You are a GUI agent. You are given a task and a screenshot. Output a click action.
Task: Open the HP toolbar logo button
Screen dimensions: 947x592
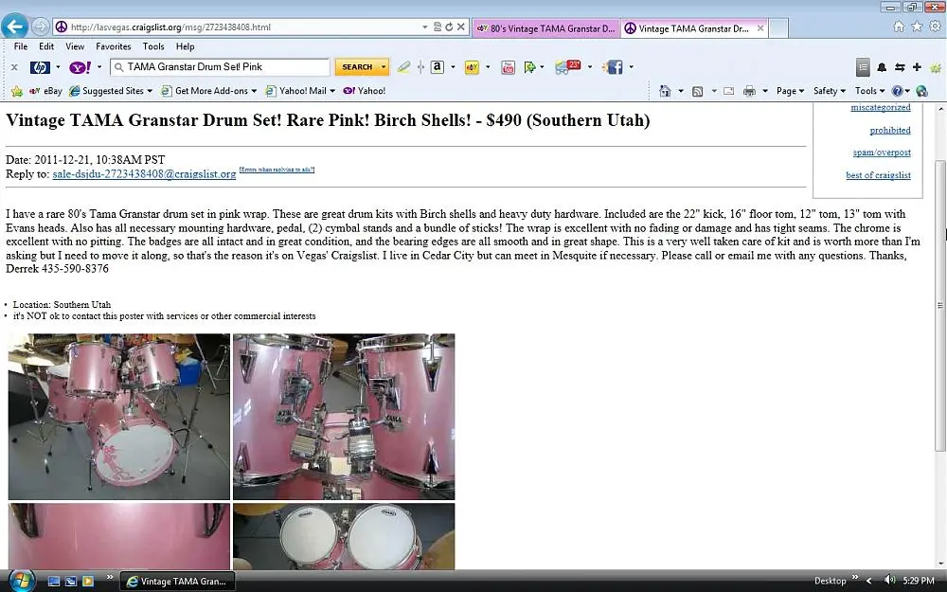[40, 67]
